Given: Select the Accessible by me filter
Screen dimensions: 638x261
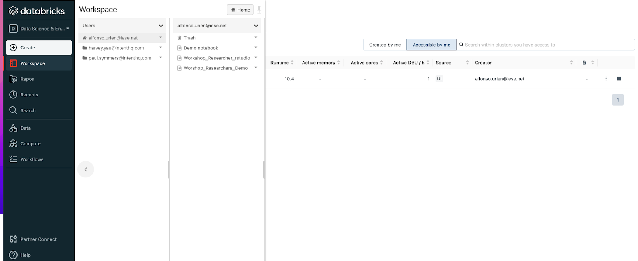Looking at the screenshot, I should pos(431,45).
